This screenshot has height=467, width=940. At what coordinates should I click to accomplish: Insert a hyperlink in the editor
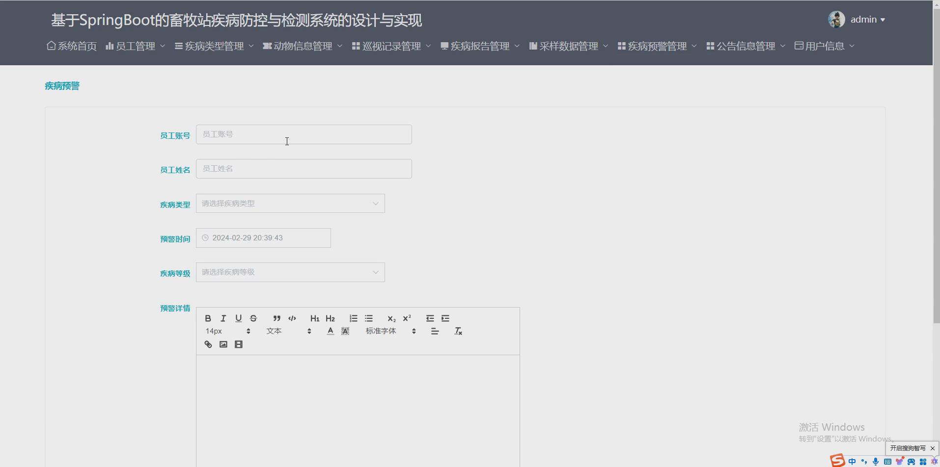pyautogui.click(x=208, y=344)
